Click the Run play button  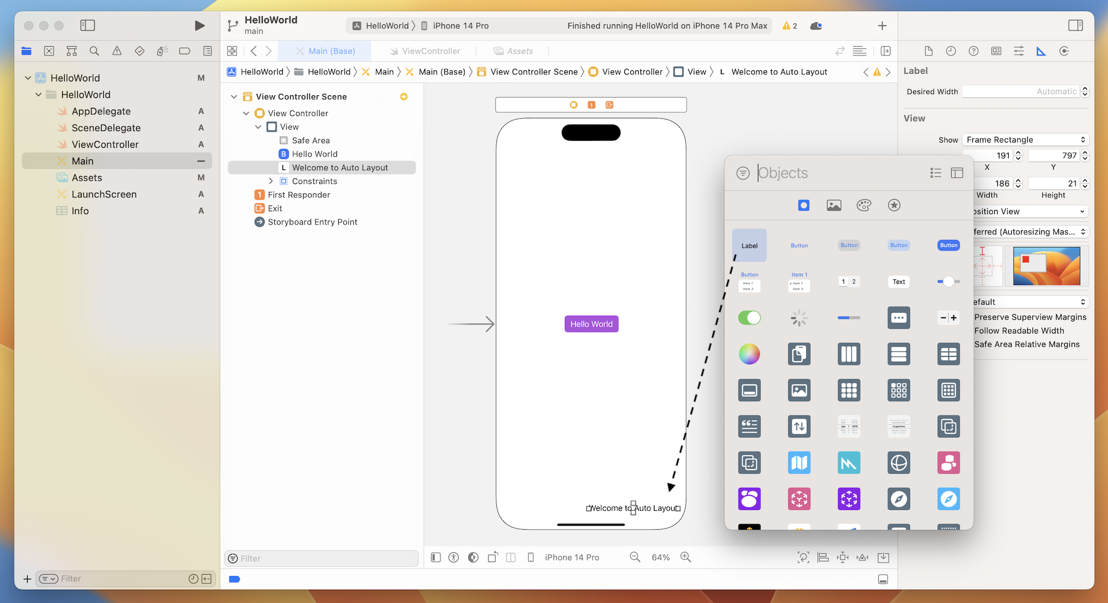(199, 25)
